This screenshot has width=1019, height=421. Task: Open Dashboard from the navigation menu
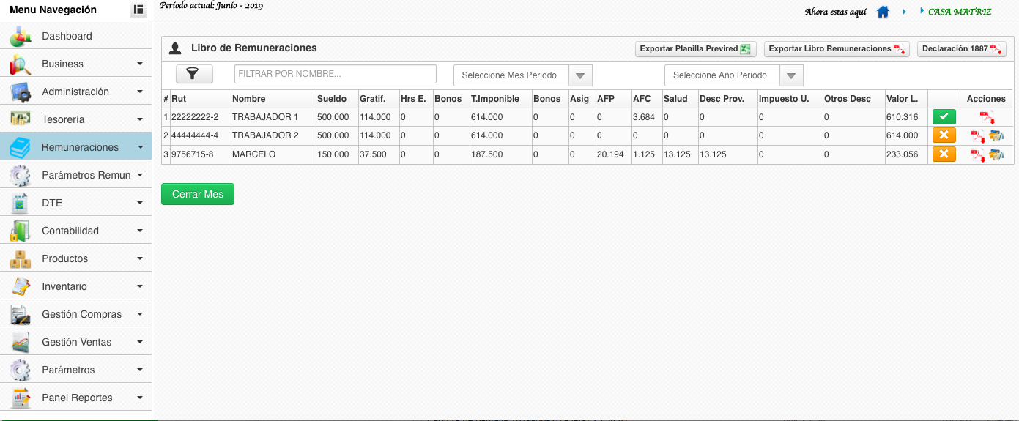67,36
